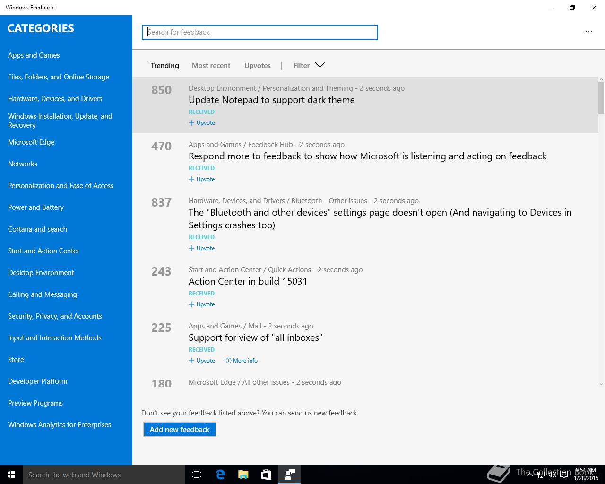Select the Microsoft Edge category

coord(31,142)
